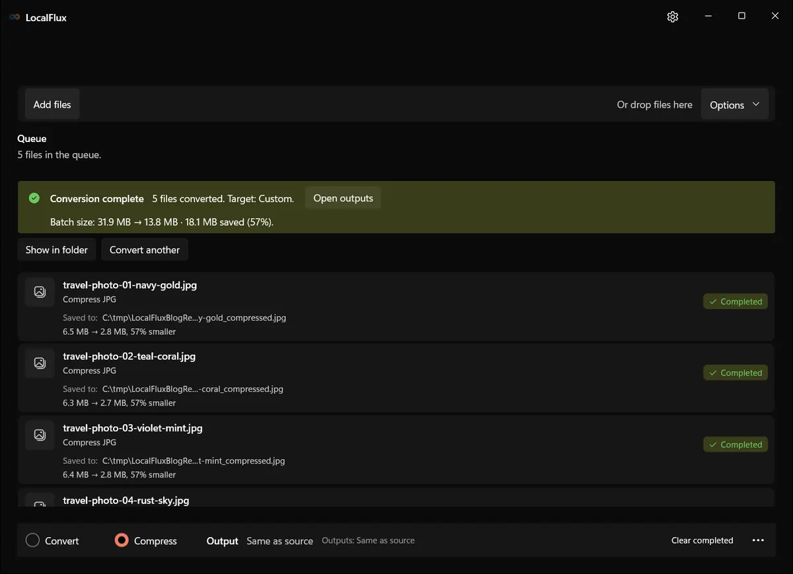The width and height of the screenshot is (793, 574).
Task: Select the travel-photo-02-teal-coral.jpg file name
Action: 129,357
